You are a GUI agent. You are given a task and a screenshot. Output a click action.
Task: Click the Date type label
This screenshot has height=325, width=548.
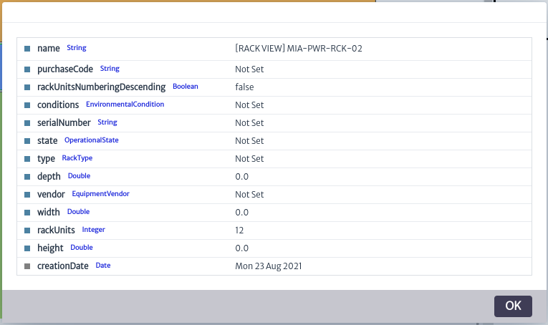[103, 266]
